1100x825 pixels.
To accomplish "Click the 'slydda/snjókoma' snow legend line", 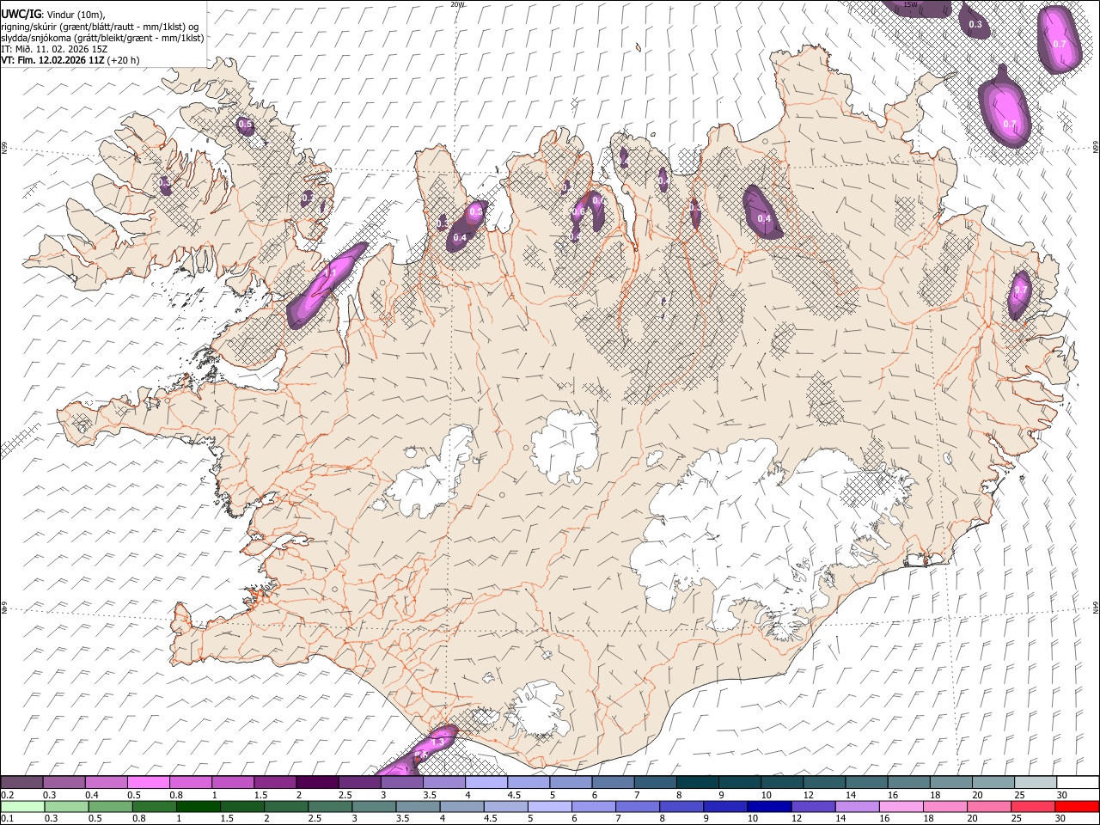I will 102,37.
